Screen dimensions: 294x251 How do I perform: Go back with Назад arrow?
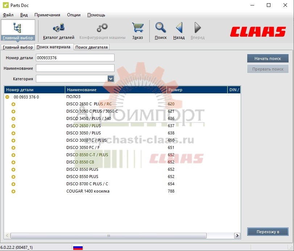tap(179, 31)
